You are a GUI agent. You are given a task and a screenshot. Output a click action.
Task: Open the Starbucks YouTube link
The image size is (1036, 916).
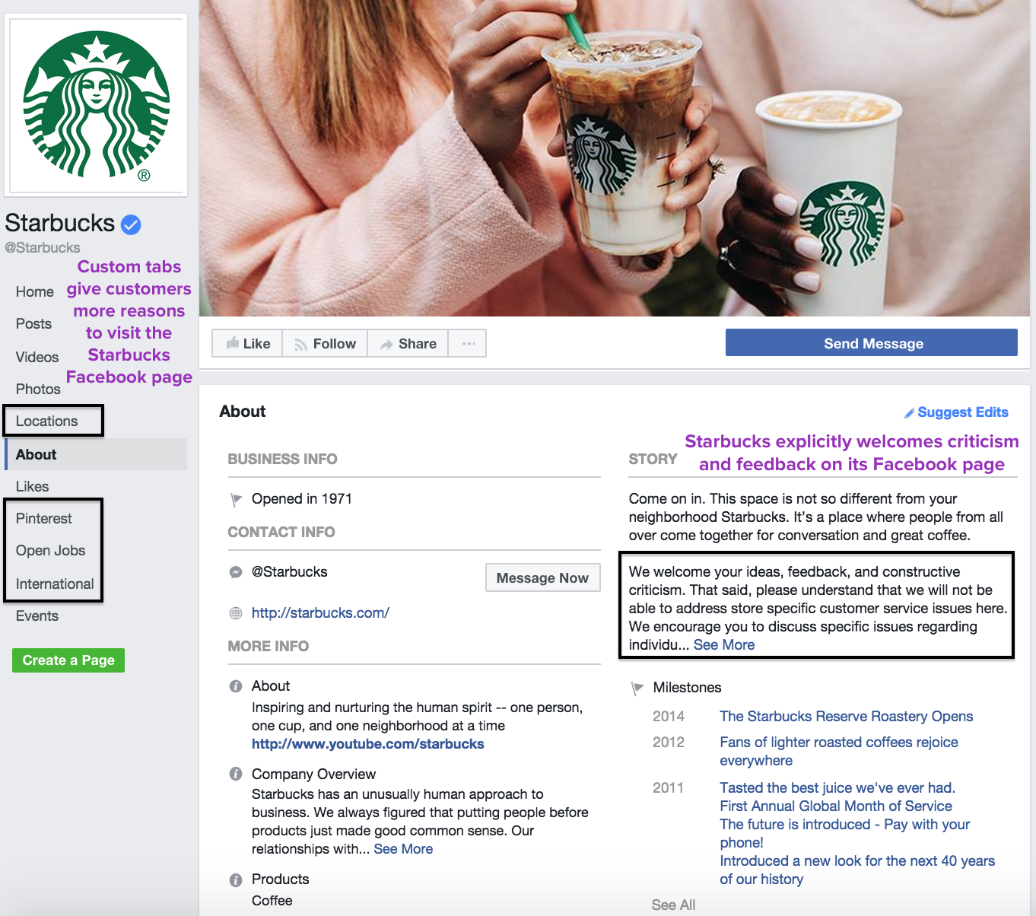tap(368, 744)
